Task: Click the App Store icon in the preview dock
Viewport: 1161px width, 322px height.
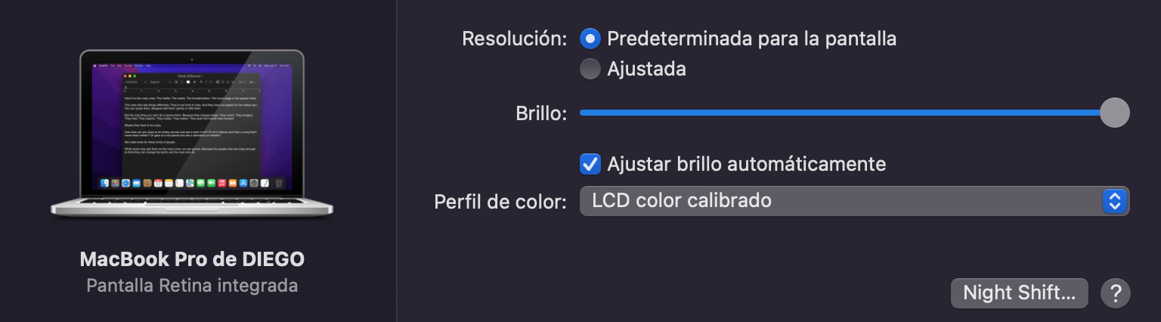Action: [243, 183]
